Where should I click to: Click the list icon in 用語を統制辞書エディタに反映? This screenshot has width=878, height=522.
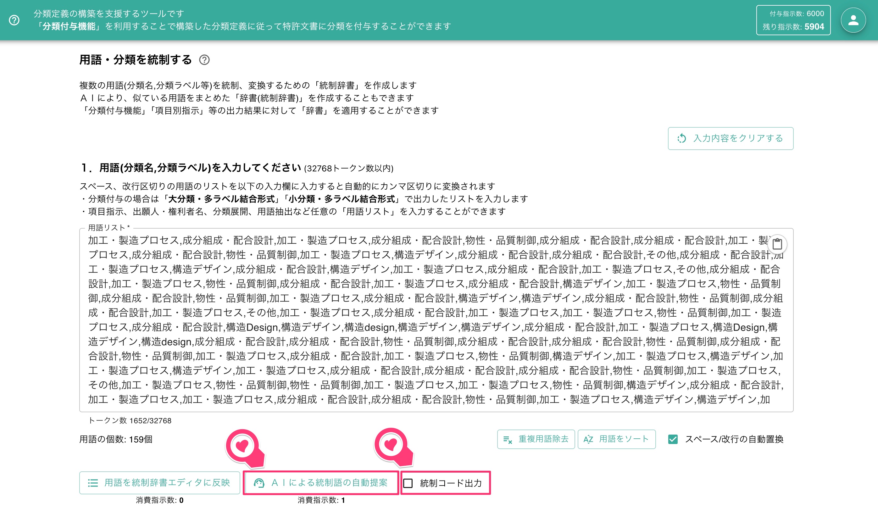(93, 483)
